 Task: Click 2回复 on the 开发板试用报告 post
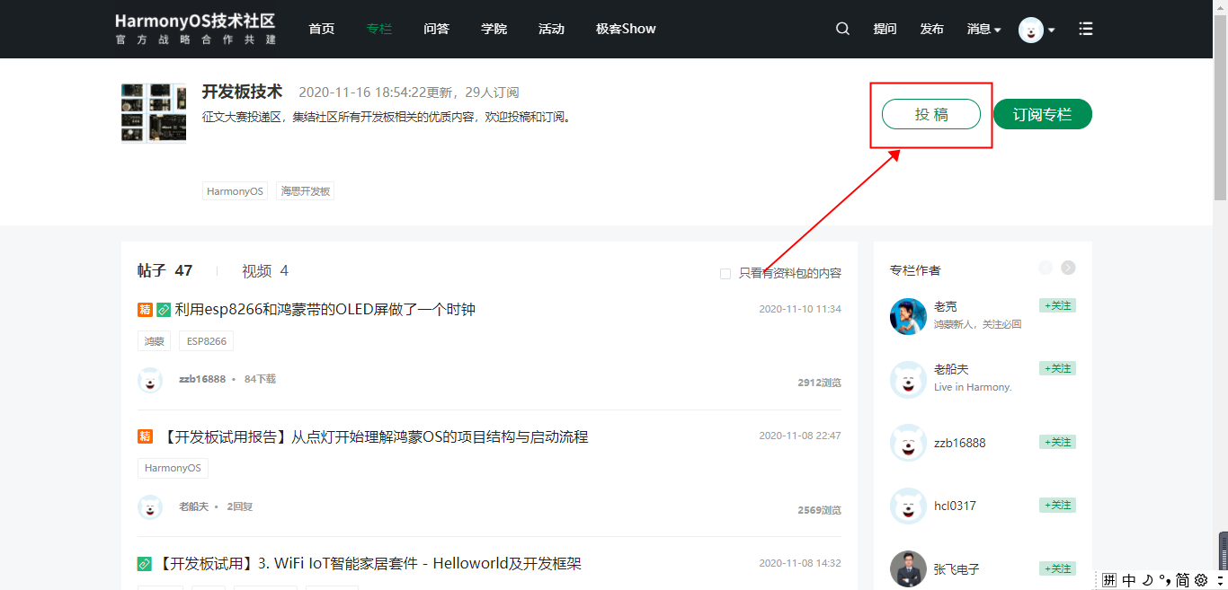[239, 506]
